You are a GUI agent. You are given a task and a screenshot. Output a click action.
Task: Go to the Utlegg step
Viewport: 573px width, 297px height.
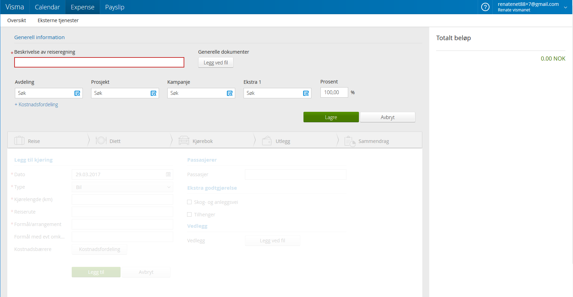297,141
